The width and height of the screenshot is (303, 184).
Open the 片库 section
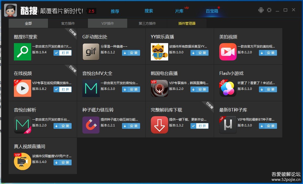[179, 11]
